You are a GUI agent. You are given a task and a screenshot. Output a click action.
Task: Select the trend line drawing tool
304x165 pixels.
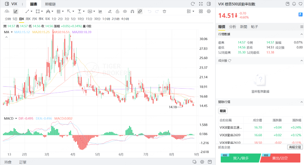click(27, 12)
